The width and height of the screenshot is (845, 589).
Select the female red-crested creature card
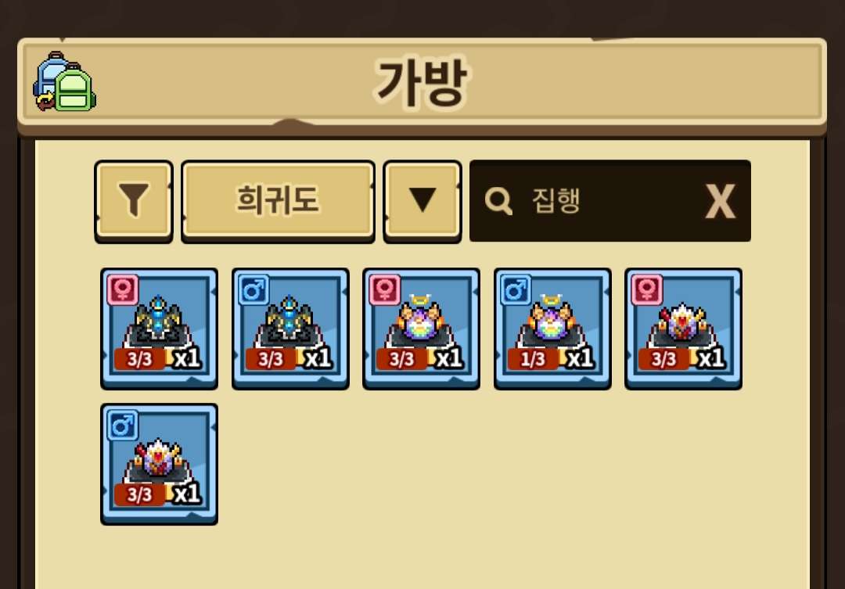pyautogui.click(x=683, y=329)
